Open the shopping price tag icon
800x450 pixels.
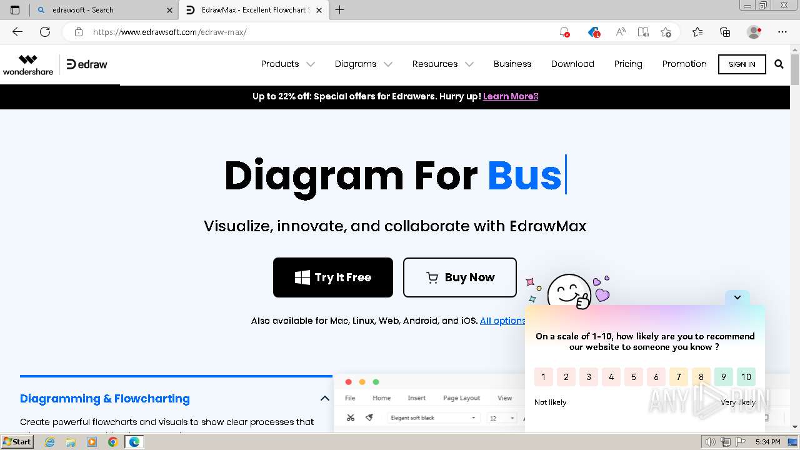[x=594, y=32]
